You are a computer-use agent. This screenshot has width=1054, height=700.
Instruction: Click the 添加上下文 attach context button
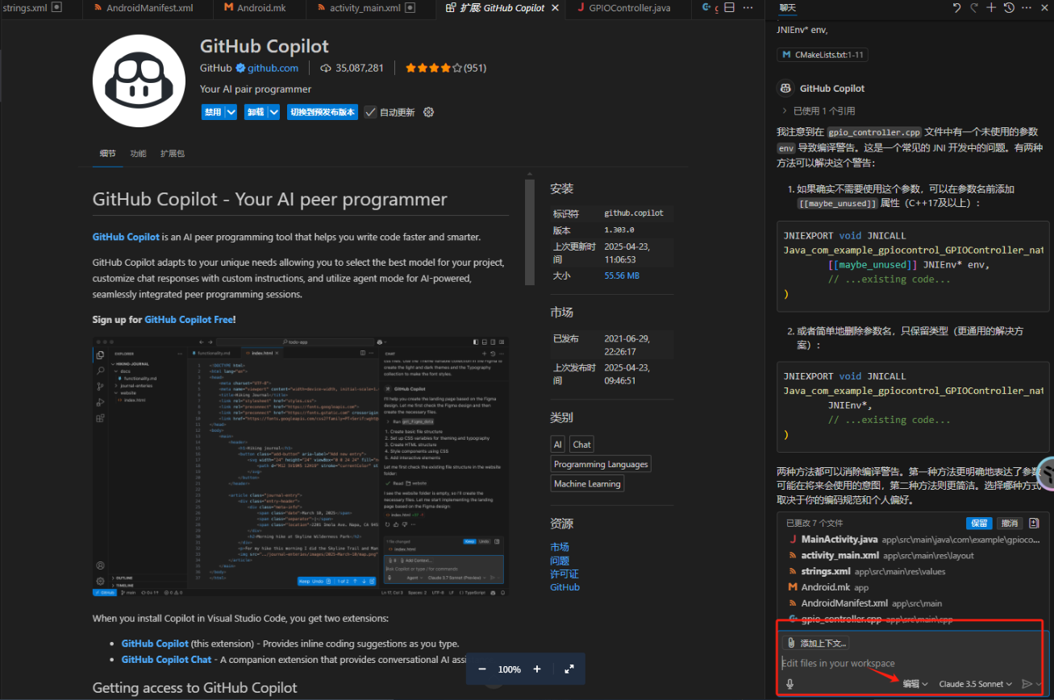816,643
